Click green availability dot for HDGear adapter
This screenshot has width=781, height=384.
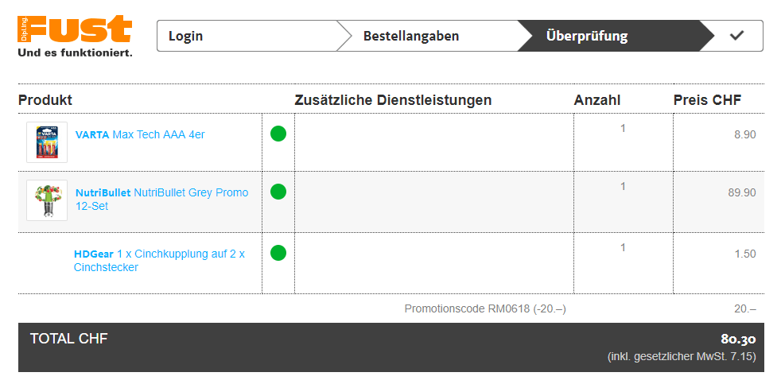278,253
